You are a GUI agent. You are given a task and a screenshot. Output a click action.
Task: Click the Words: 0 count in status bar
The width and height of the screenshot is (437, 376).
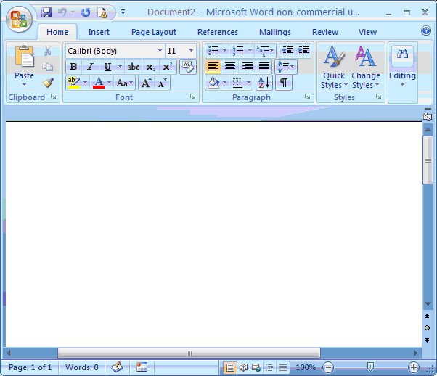(81, 367)
